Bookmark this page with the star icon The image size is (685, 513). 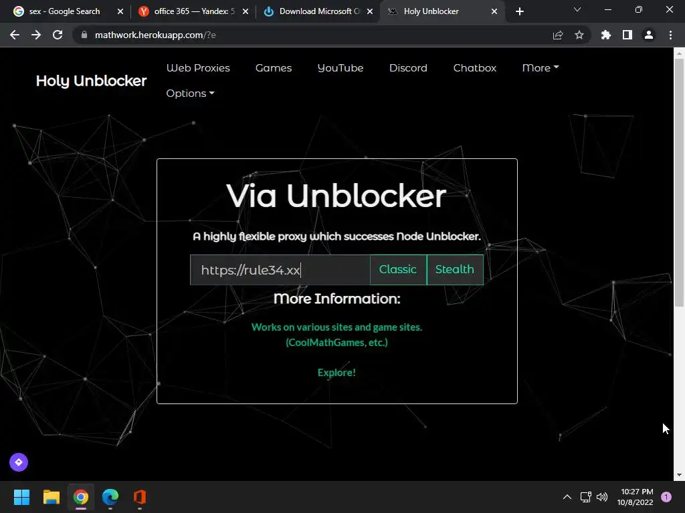click(579, 35)
